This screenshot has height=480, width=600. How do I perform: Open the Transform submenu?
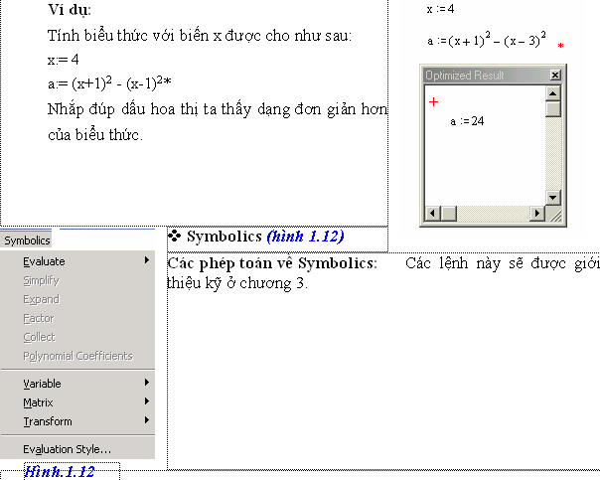point(47,421)
